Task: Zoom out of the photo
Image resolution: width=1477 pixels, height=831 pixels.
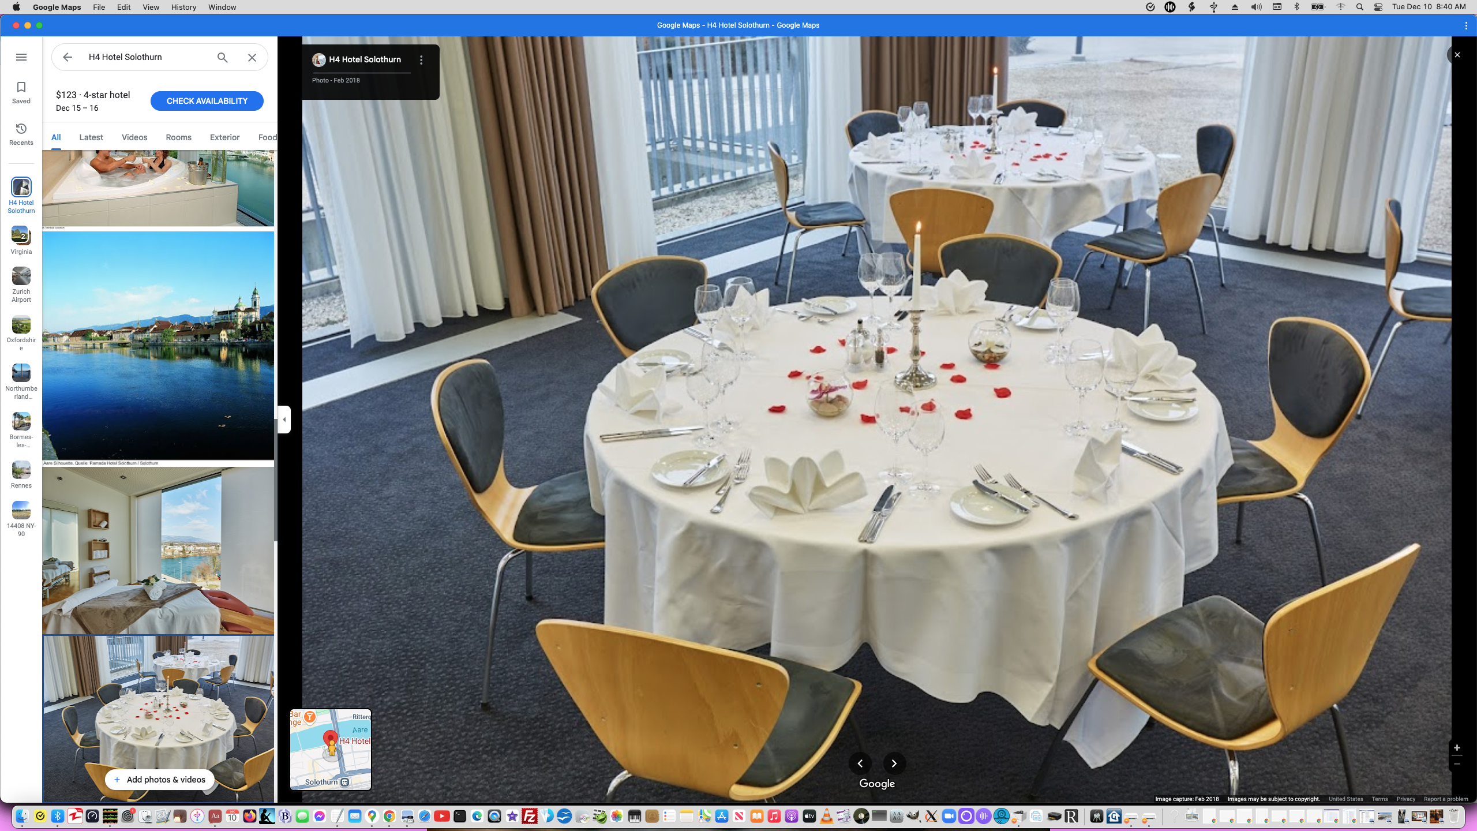Action: pyautogui.click(x=1457, y=764)
